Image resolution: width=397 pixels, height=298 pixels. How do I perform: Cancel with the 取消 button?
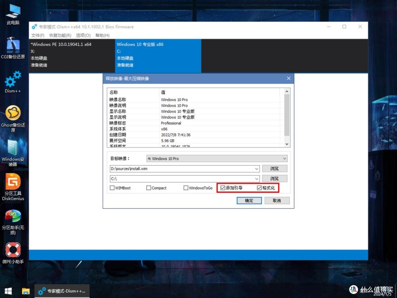click(x=277, y=201)
